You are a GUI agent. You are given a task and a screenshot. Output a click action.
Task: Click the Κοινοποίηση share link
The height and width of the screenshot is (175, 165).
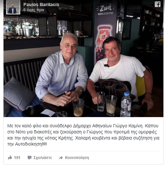click(77, 158)
